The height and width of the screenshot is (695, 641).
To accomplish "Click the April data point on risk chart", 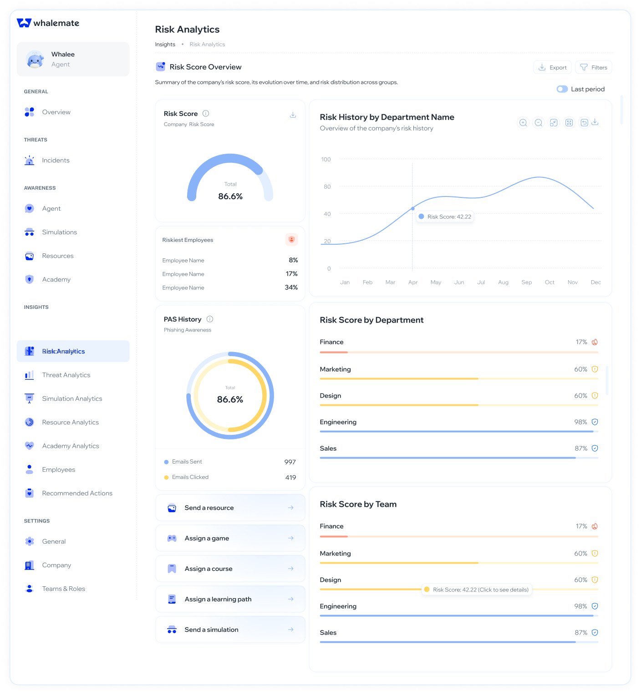I will click(413, 208).
